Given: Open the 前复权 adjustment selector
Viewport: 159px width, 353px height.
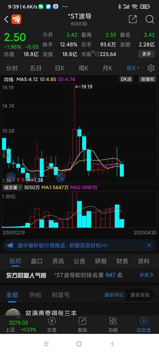Looking at the screenshot, I should point(148,79).
